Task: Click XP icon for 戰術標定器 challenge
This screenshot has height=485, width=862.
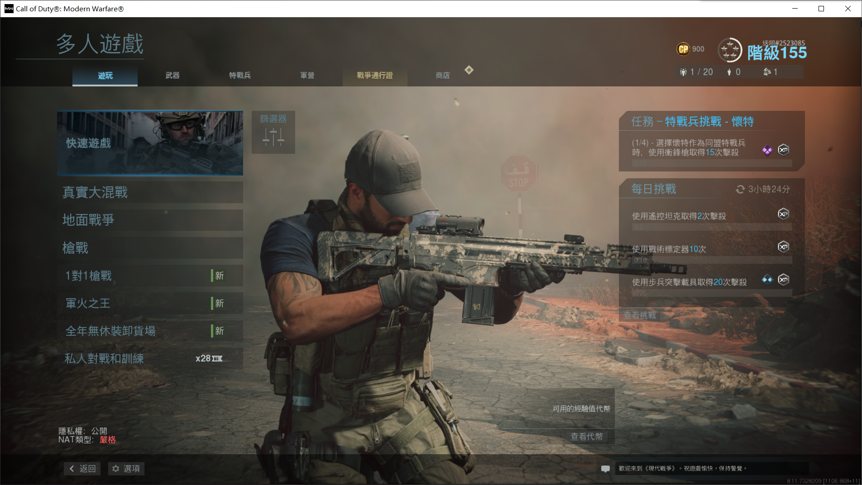Action: point(783,247)
